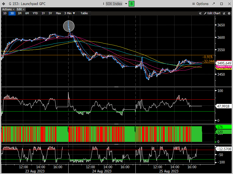The width and height of the screenshot is (233, 174).
Task: Click the annotate chart pencil icon
Action: (x=224, y=13)
